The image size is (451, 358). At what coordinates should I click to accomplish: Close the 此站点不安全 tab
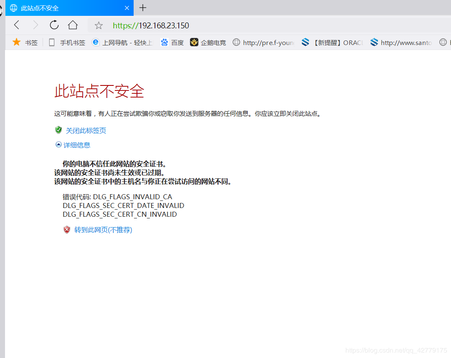(x=127, y=8)
